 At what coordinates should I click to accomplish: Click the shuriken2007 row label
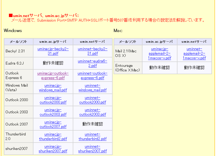point(17,149)
